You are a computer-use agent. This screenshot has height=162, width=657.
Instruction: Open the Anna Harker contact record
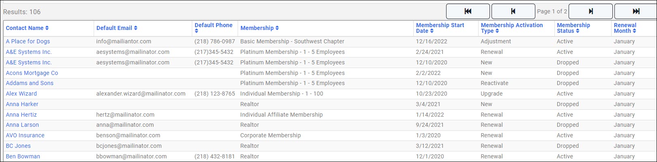click(x=22, y=104)
